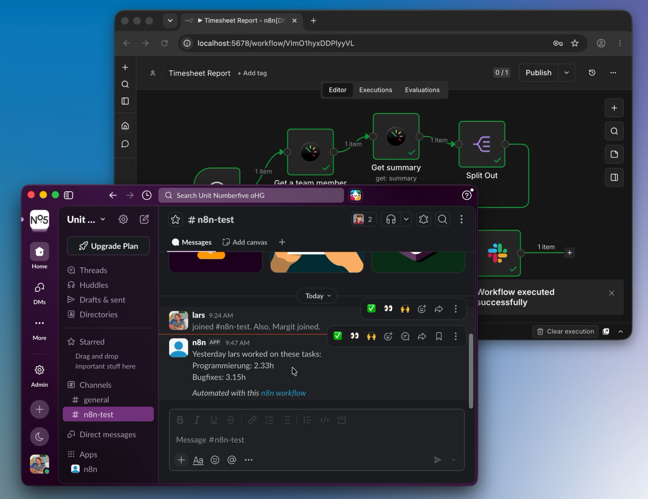
Task: Open the n8n workflow link in message
Action: [x=283, y=393]
